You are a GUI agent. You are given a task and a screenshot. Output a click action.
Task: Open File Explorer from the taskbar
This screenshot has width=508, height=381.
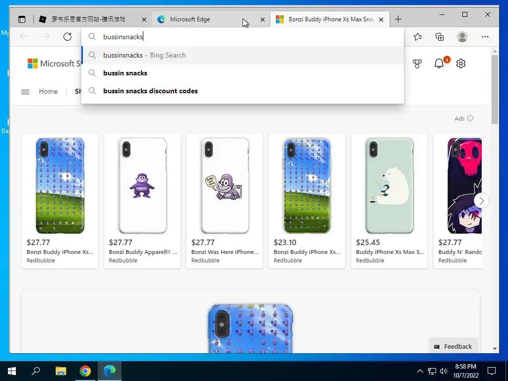click(x=61, y=371)
